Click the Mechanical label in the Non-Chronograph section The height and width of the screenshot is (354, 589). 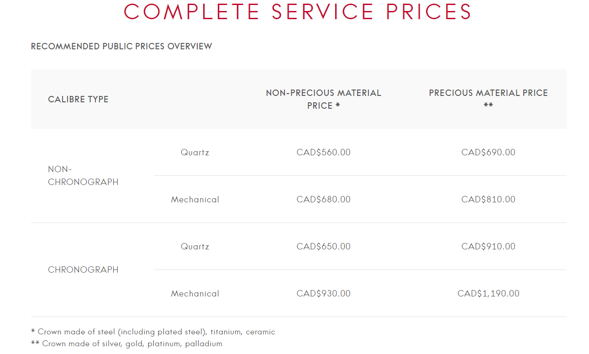point(195,199)
